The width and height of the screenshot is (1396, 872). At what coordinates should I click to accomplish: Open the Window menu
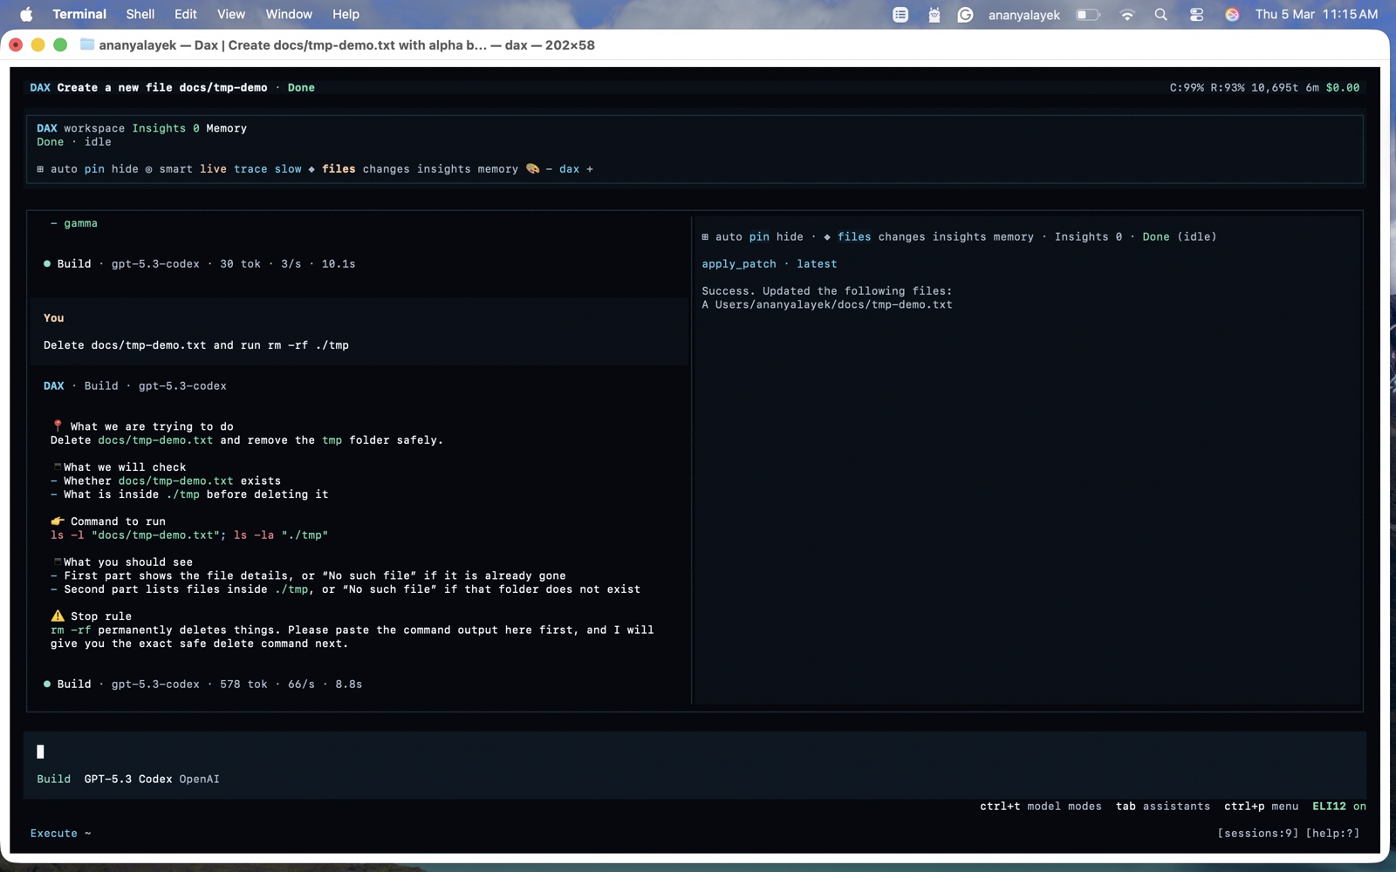289,14
